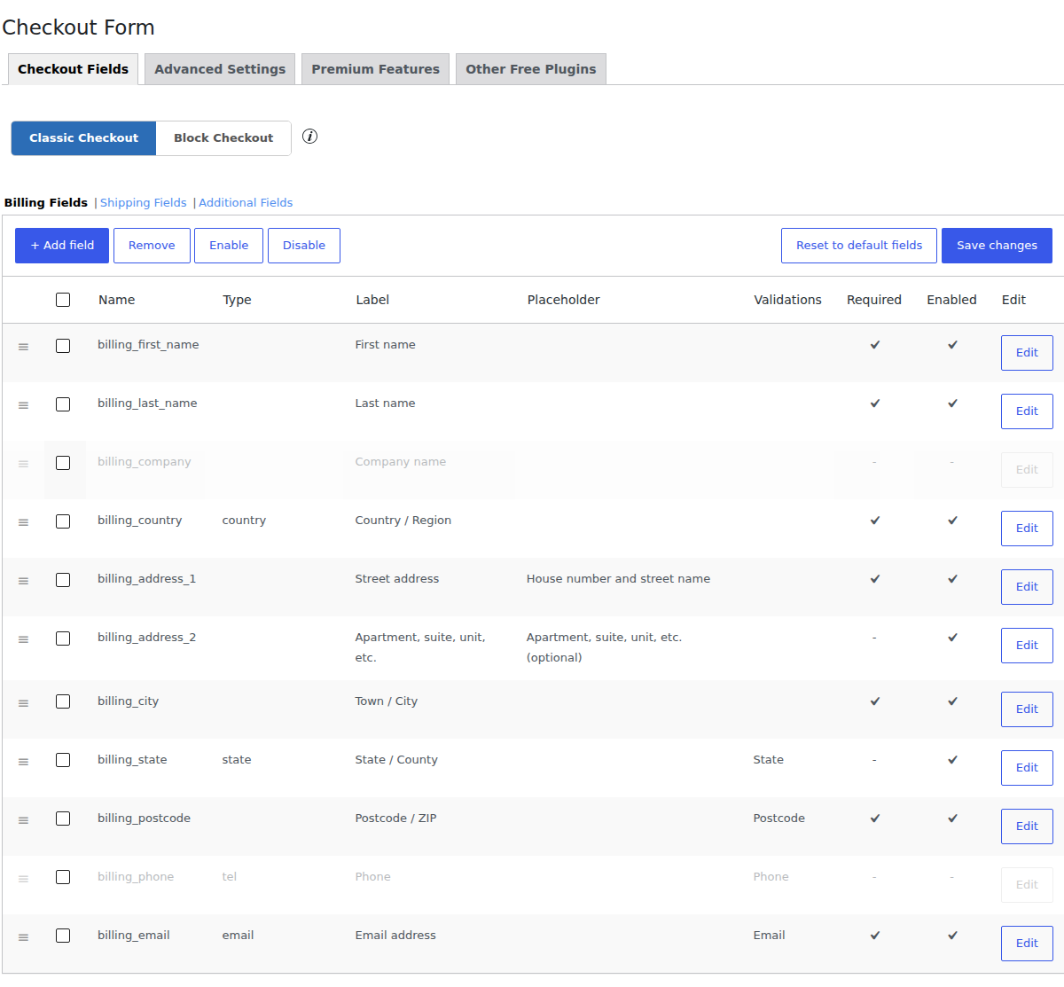
Task: Click the + Add field button
Action: click(62, 246)
